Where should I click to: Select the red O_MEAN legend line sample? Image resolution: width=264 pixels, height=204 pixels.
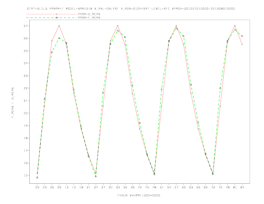[x=52, y=14]
